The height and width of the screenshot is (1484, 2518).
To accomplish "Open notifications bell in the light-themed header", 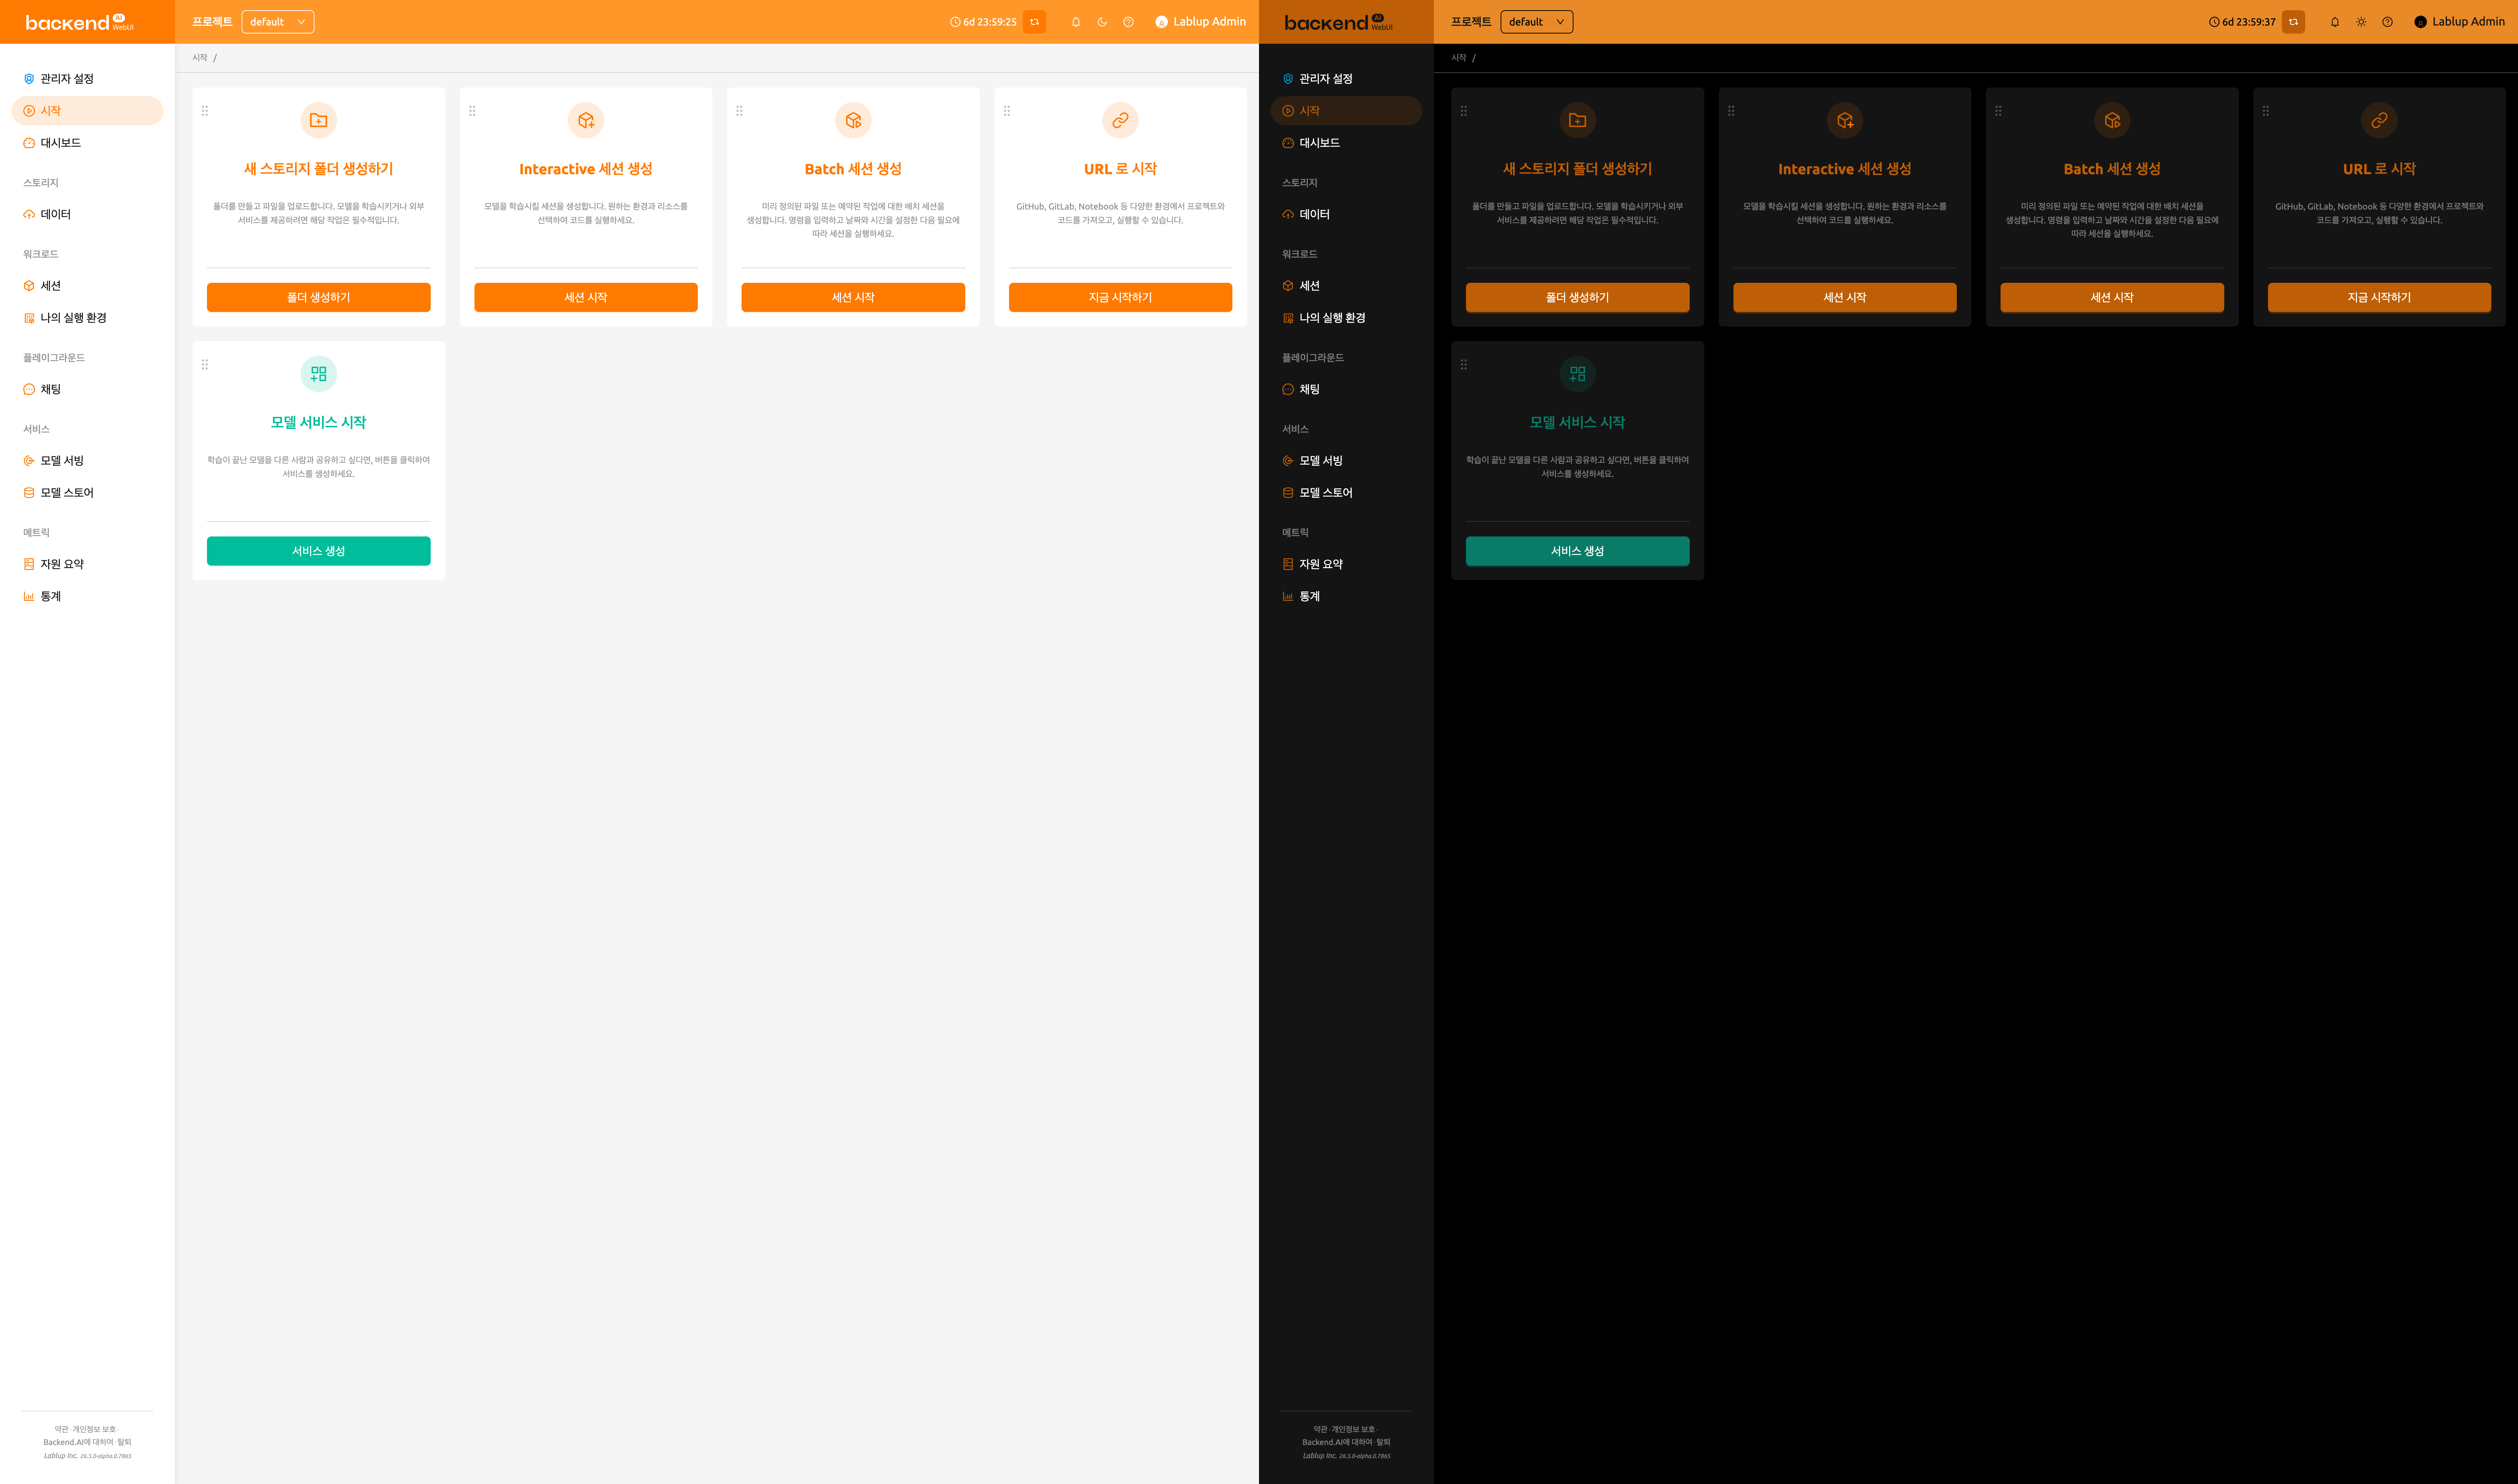I will [x=1076, y=22].
